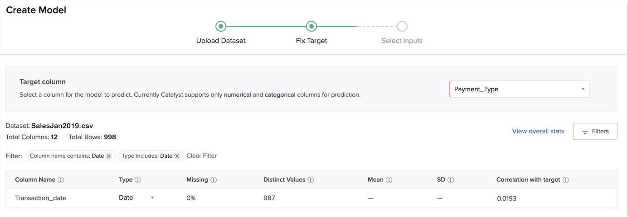Image resolution: width=628 pixels, height=217 pixels.
Task: Click the Correlation value 0.0193 cell
Action: coord(506,198)
